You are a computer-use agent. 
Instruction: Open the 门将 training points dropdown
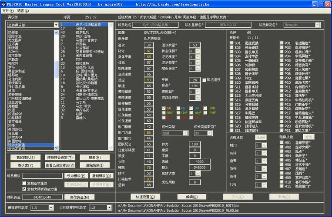pyautogui.click(x=264, y=185)
